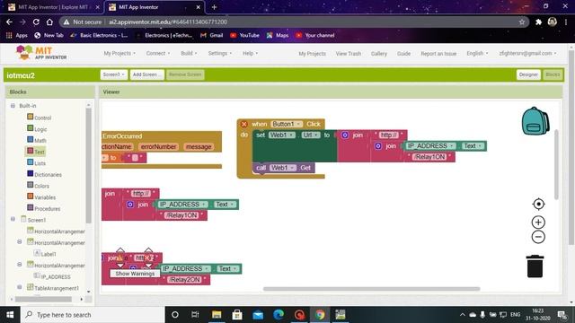Open a new browser tab
Image resolution: width=575 pixels, height=323 pixels.
214,7
